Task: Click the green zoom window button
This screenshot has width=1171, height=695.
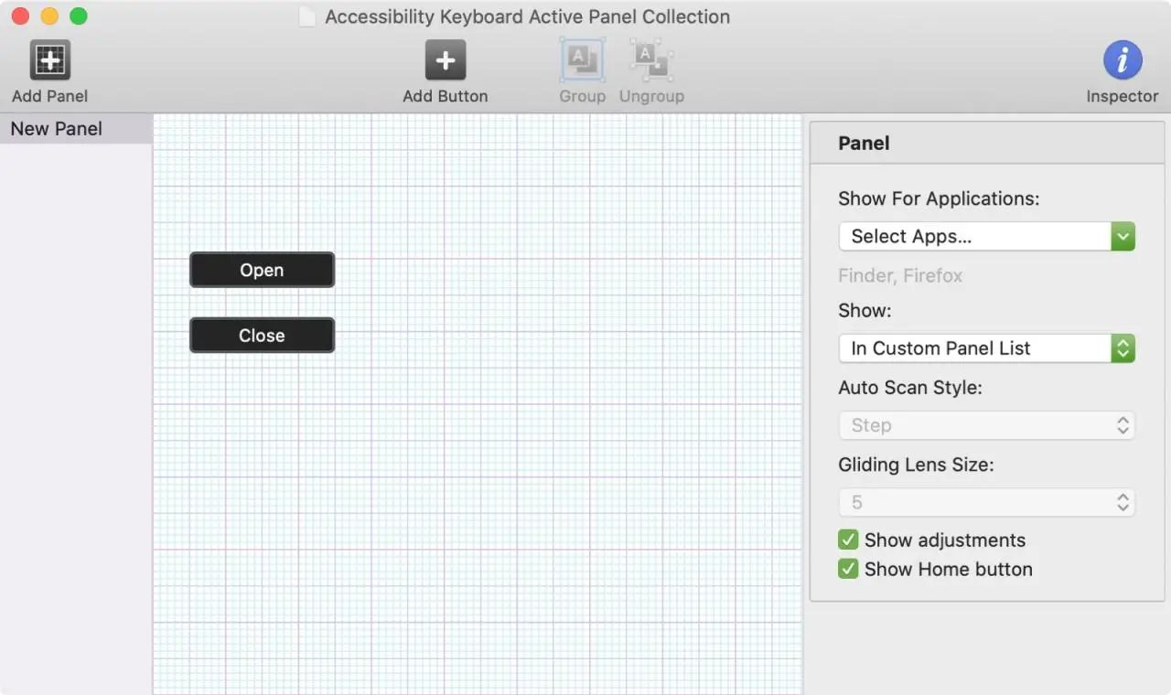Action: coord(79,16)
